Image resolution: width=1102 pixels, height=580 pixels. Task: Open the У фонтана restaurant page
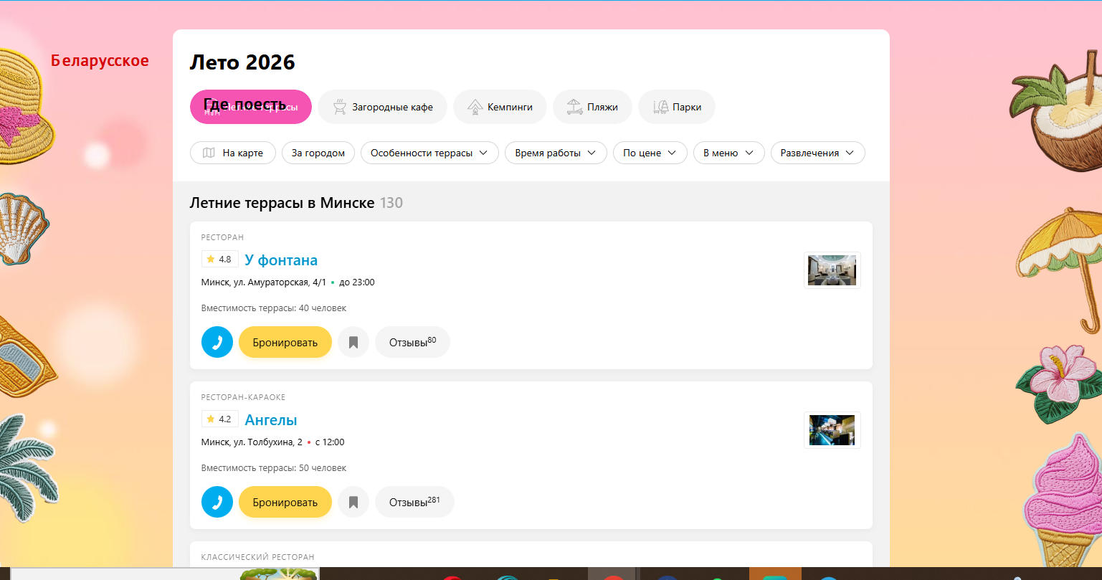281,260
